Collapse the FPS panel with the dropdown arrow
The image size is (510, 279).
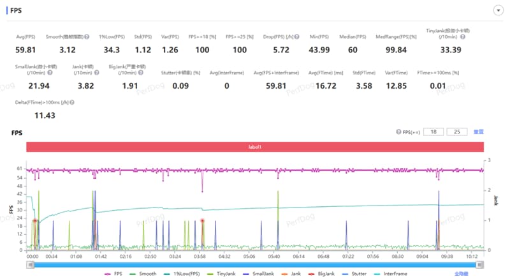498,10
